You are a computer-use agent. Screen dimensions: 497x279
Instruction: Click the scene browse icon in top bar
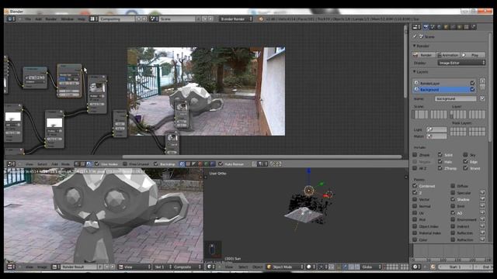tap(154, 19)
